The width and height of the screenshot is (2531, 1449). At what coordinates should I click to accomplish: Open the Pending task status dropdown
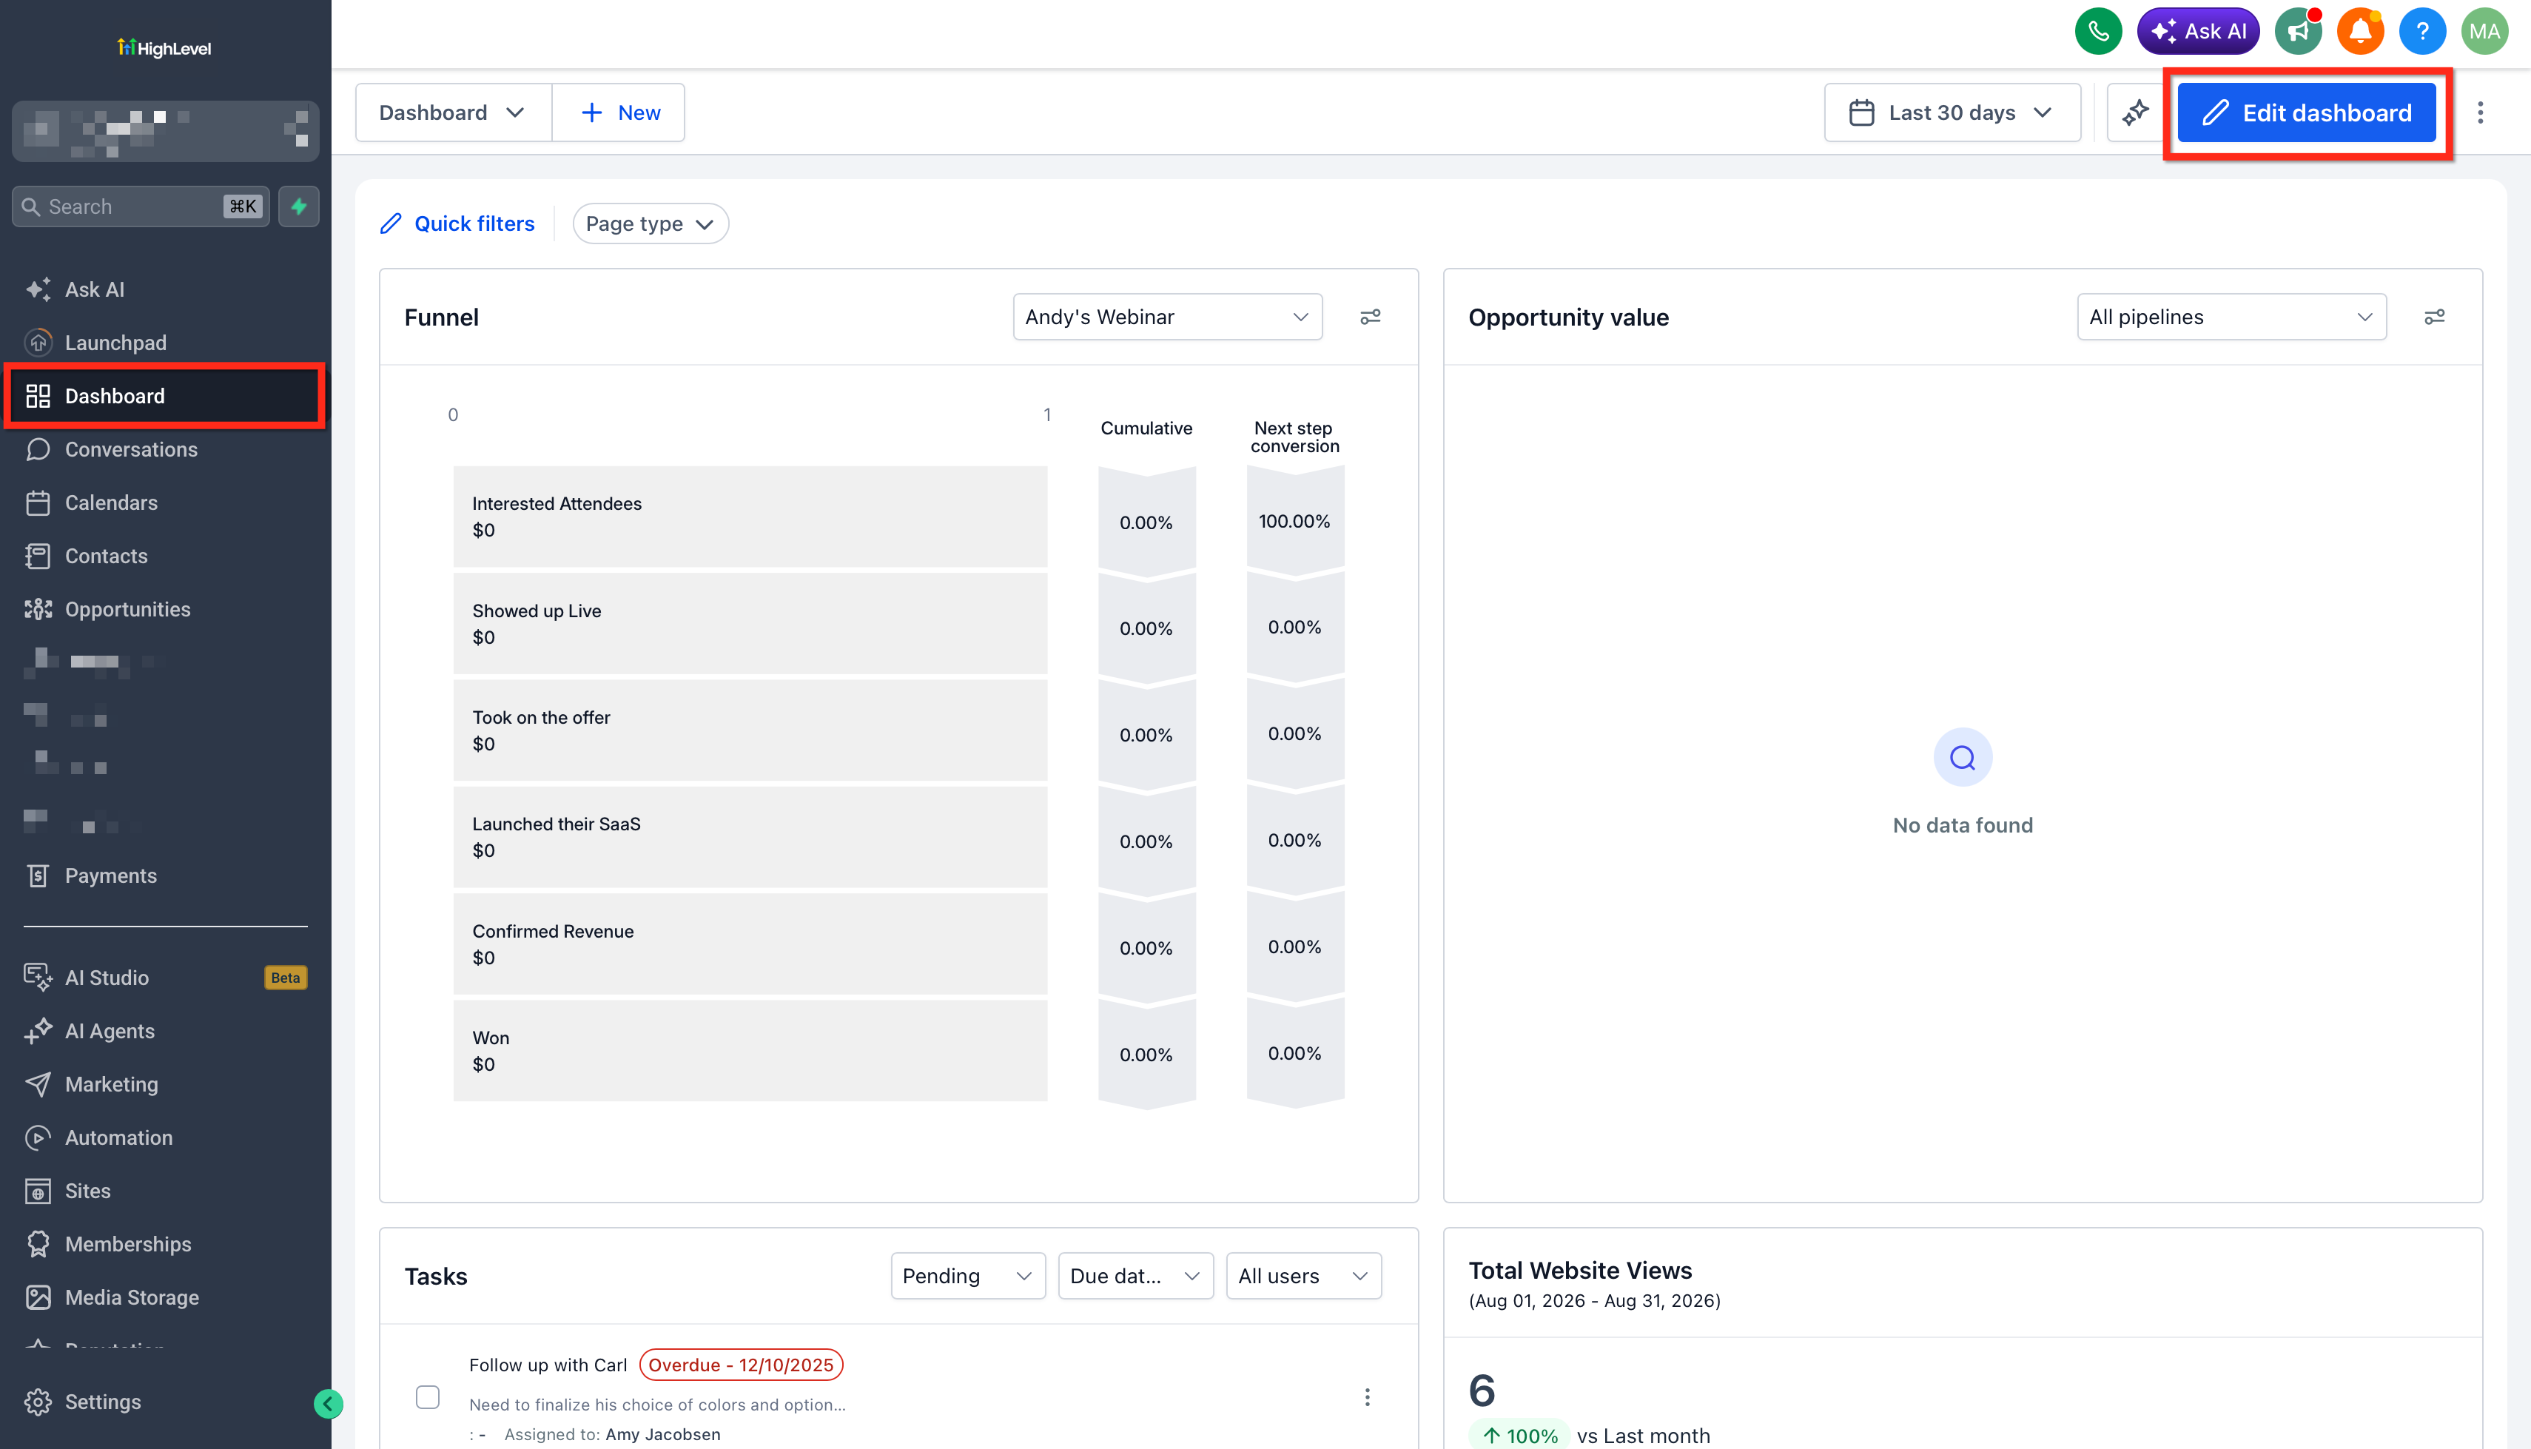pos(967,1276)
